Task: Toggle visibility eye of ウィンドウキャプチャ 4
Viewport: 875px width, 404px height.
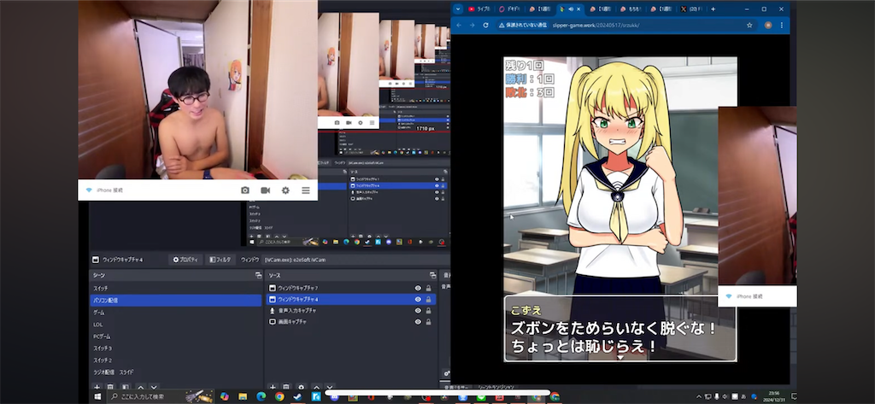Action: click(418, 300)
